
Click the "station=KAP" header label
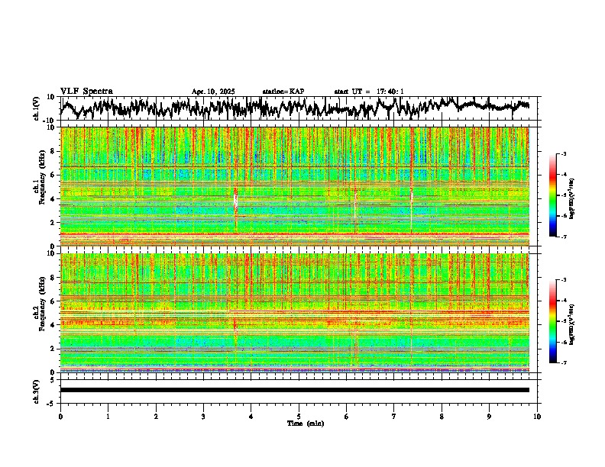pyautogui.click(x=283, y=92)
